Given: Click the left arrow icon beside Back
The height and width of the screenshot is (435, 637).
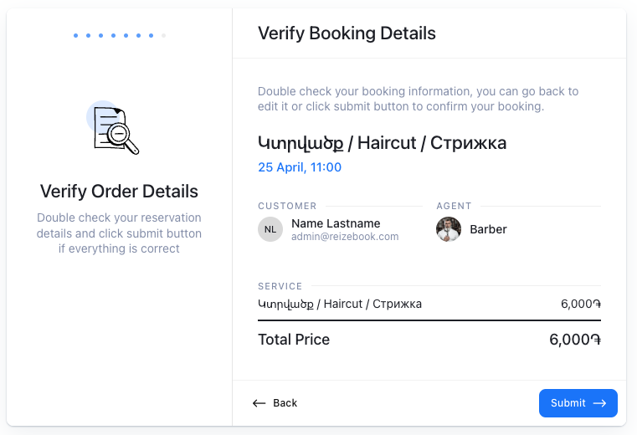Looking at the screenshot, I should [x=259, y=403].
